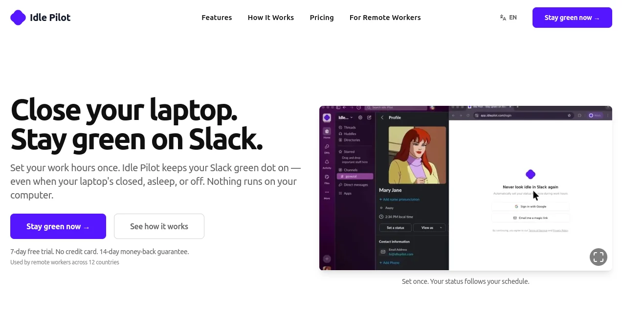Click the Slack settings gear icon in demo

(x=360, y=118)
